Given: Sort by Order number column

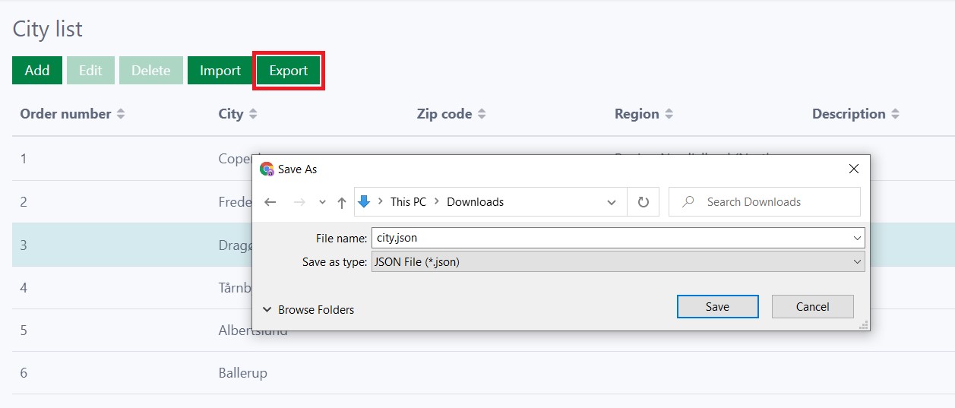Looking at the screenshot, I should [121, 114].
